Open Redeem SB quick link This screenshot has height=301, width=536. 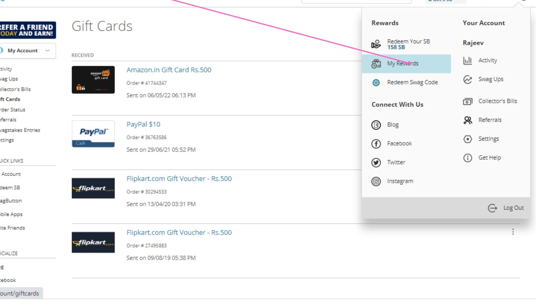10,188
